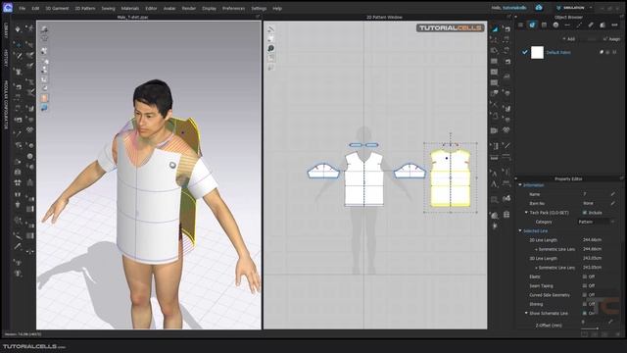Open the Scene list tab in Object Browser
Image resolution: width=627 pixels, height=353 pixels.
pyautogui.click(x=520, y=25)
